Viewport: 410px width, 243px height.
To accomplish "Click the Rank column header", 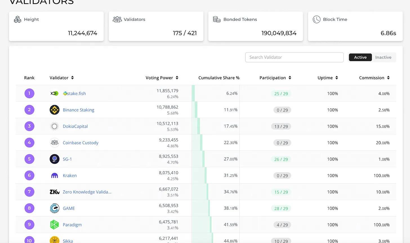I will [x=29, y=78].
